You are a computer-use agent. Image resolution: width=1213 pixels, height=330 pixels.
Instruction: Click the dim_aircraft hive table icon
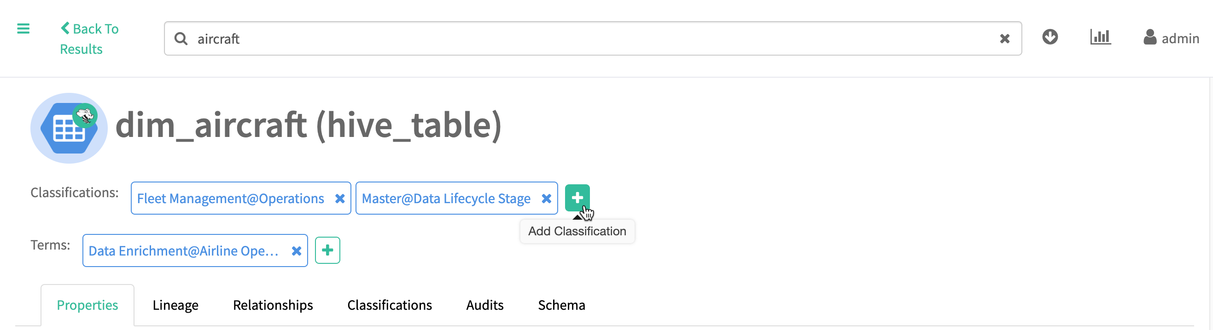[x=69, y=128]
